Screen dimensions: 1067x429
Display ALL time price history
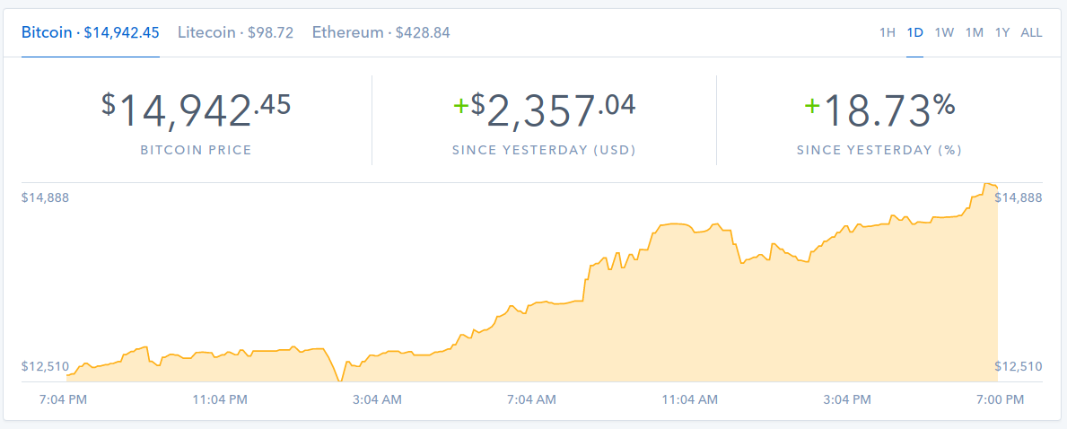tap(1031, 33)
